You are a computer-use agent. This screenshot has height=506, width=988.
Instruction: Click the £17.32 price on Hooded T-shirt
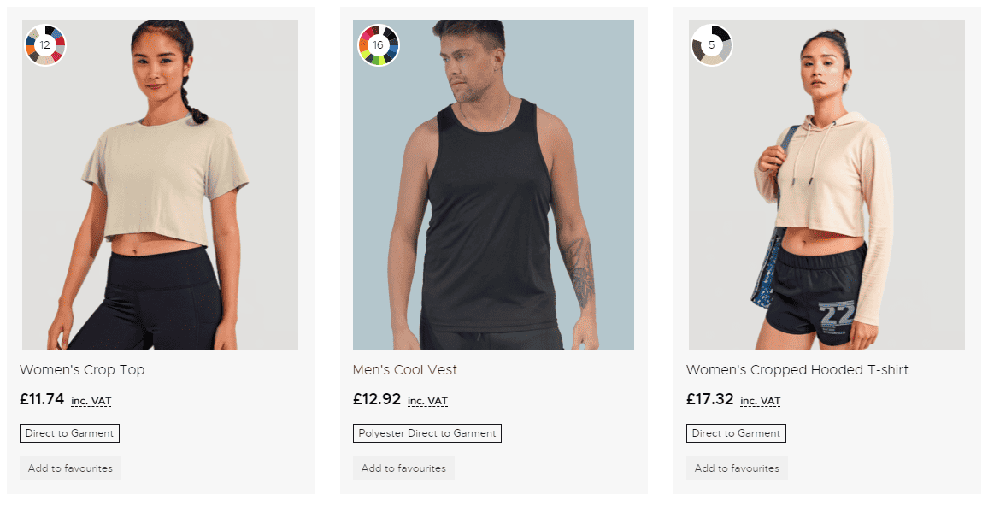point(710,399)
